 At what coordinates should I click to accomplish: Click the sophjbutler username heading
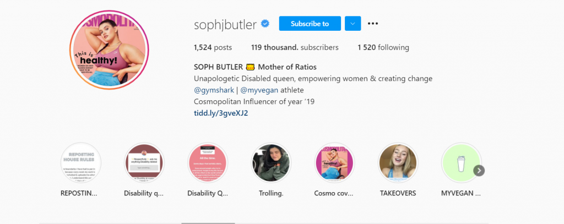point(226,24)
